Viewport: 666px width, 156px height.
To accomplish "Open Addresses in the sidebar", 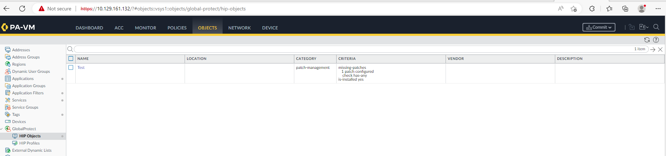I will pyautogui.click(x=21, y=50).
